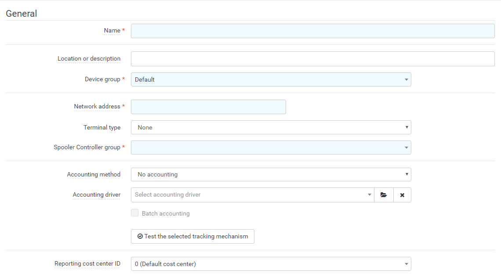The height and width of the screenshot is (277, 501).
Task: Expand the Device group dropdown
Action: pos(271,79)
